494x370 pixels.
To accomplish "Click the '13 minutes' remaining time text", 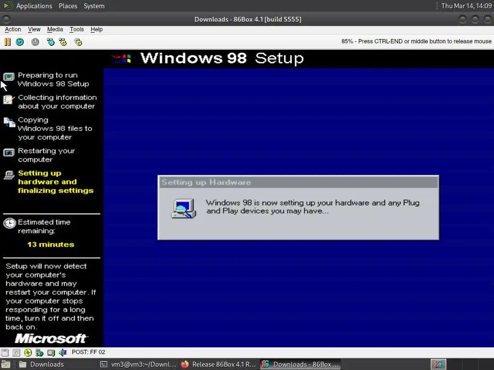I will point(51,244).
